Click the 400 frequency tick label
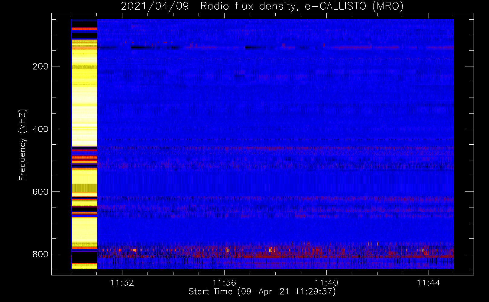 (40, 129)
